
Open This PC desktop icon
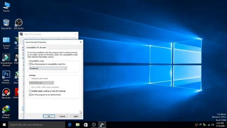[6, 7]
